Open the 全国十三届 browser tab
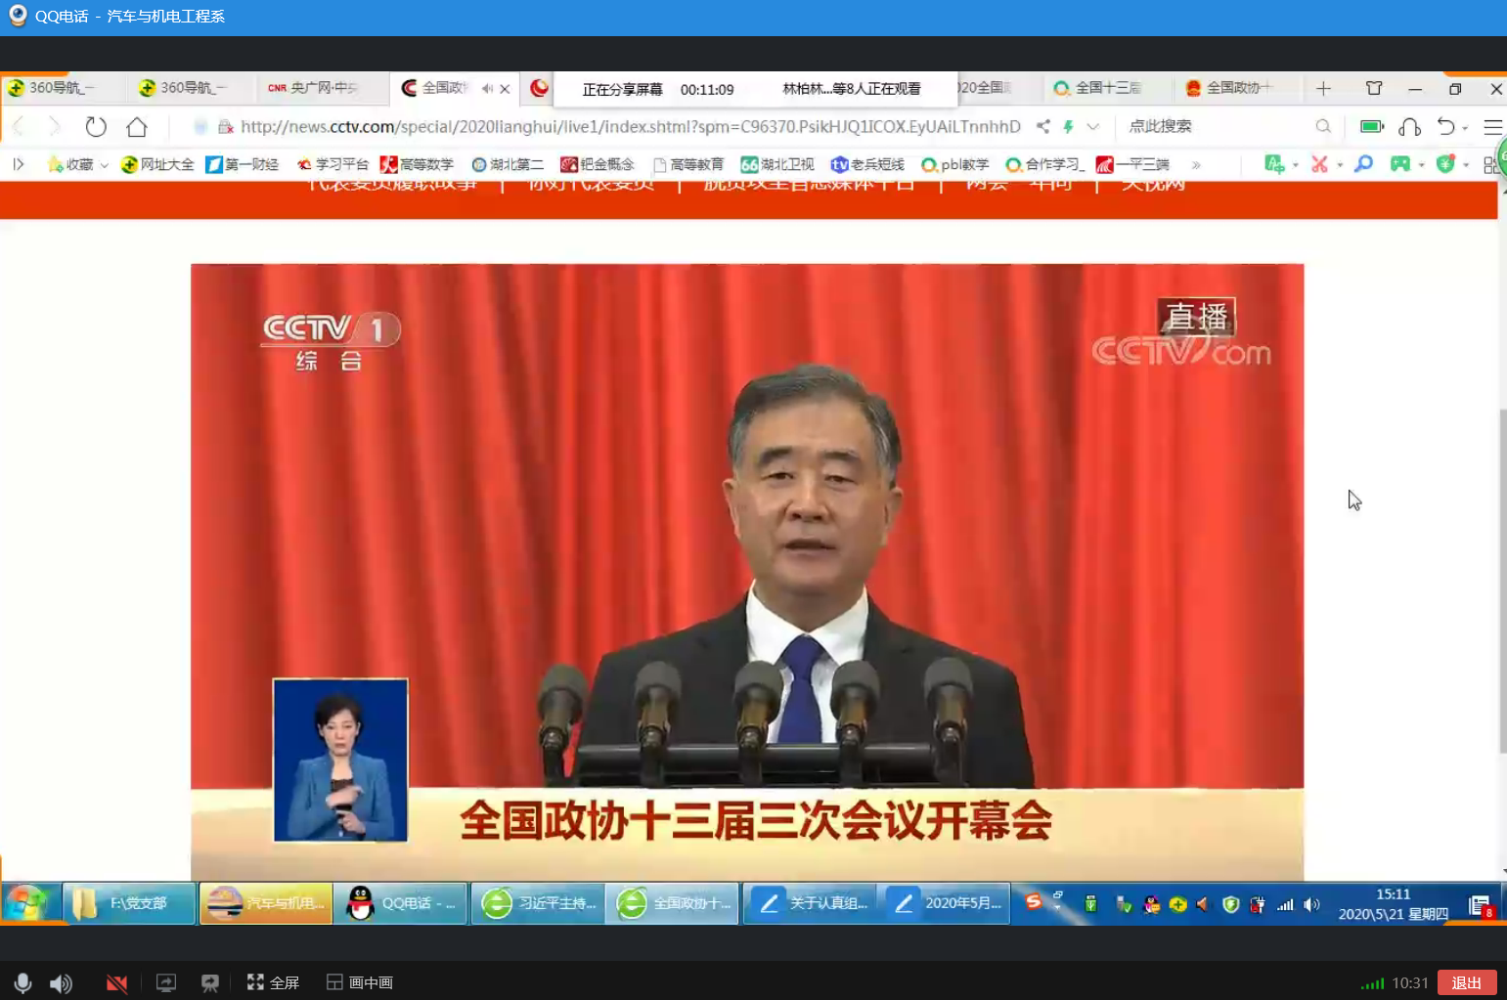The image size is (1507, 1000). pos(1101,88)
